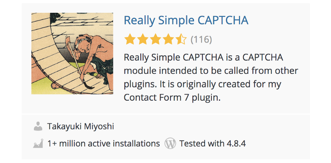Click Contact Form 7 plugin text
The width and height of the screenshot is (331, 163).
pos(172,98)
